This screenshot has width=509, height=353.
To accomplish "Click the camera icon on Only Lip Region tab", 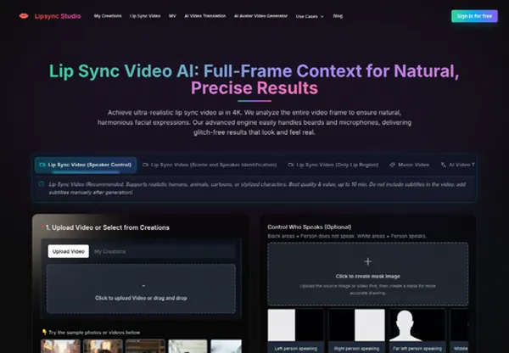I will [x=290, y=165].
